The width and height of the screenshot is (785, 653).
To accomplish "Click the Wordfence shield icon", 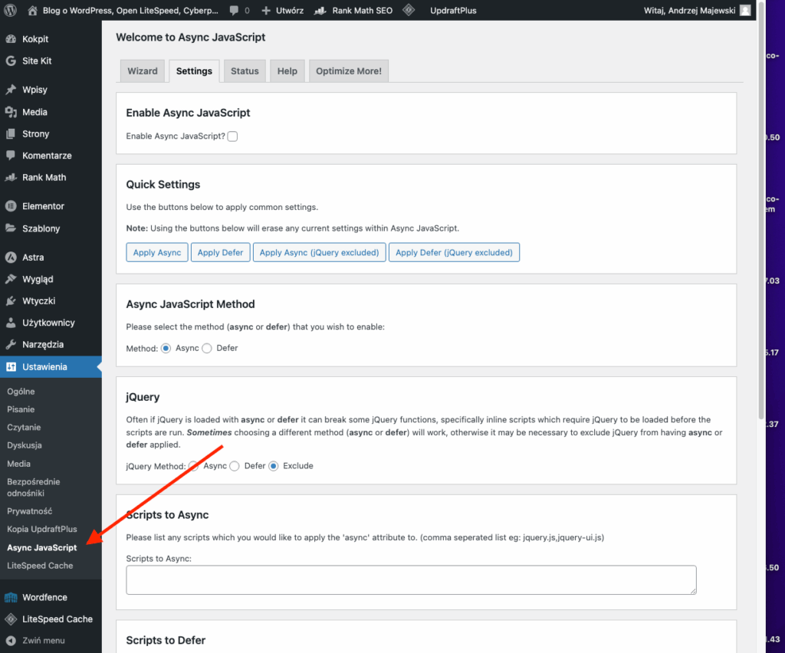I will (11, 597).
